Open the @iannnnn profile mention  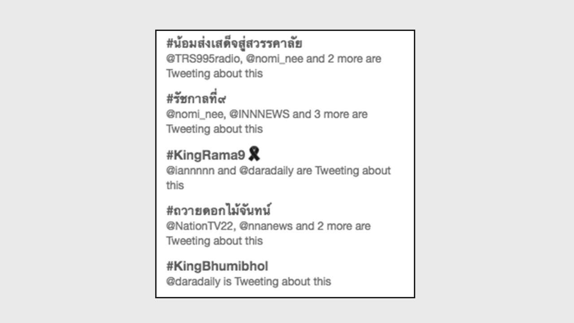(x=190, y=171)
